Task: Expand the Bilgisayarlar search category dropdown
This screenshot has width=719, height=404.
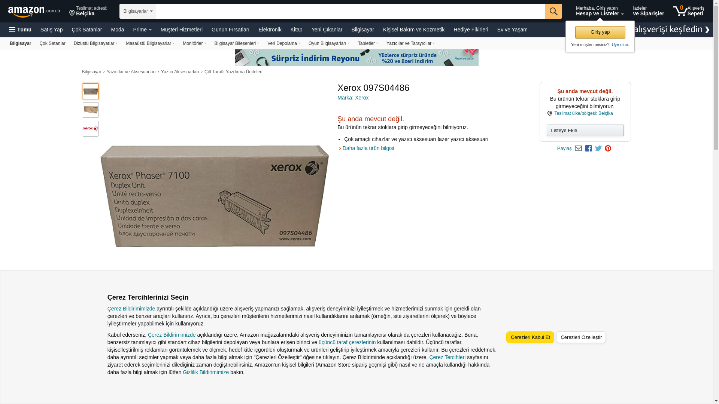Action: pyautogui.click(x=138, y=11)
